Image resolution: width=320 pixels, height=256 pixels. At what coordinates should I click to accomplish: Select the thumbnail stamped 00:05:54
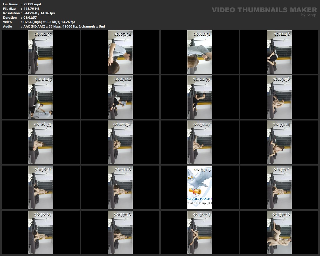(x=120, y=52)
